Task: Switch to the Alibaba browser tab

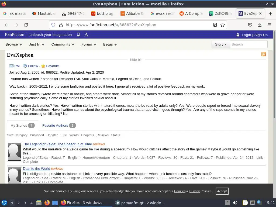Action: (x=132, y=13)
